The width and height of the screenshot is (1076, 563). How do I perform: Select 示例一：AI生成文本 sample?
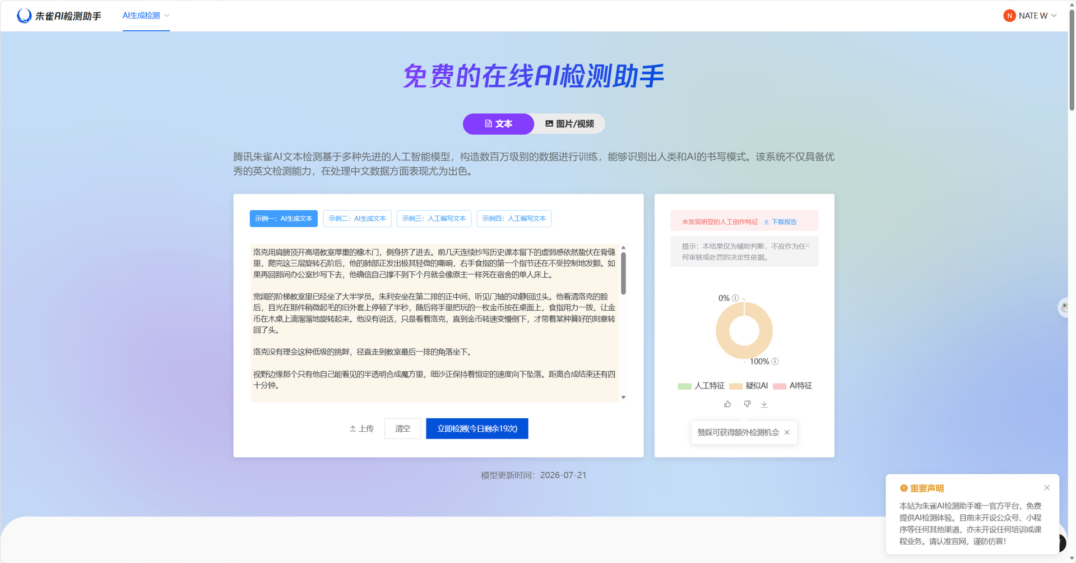[284, 219]
